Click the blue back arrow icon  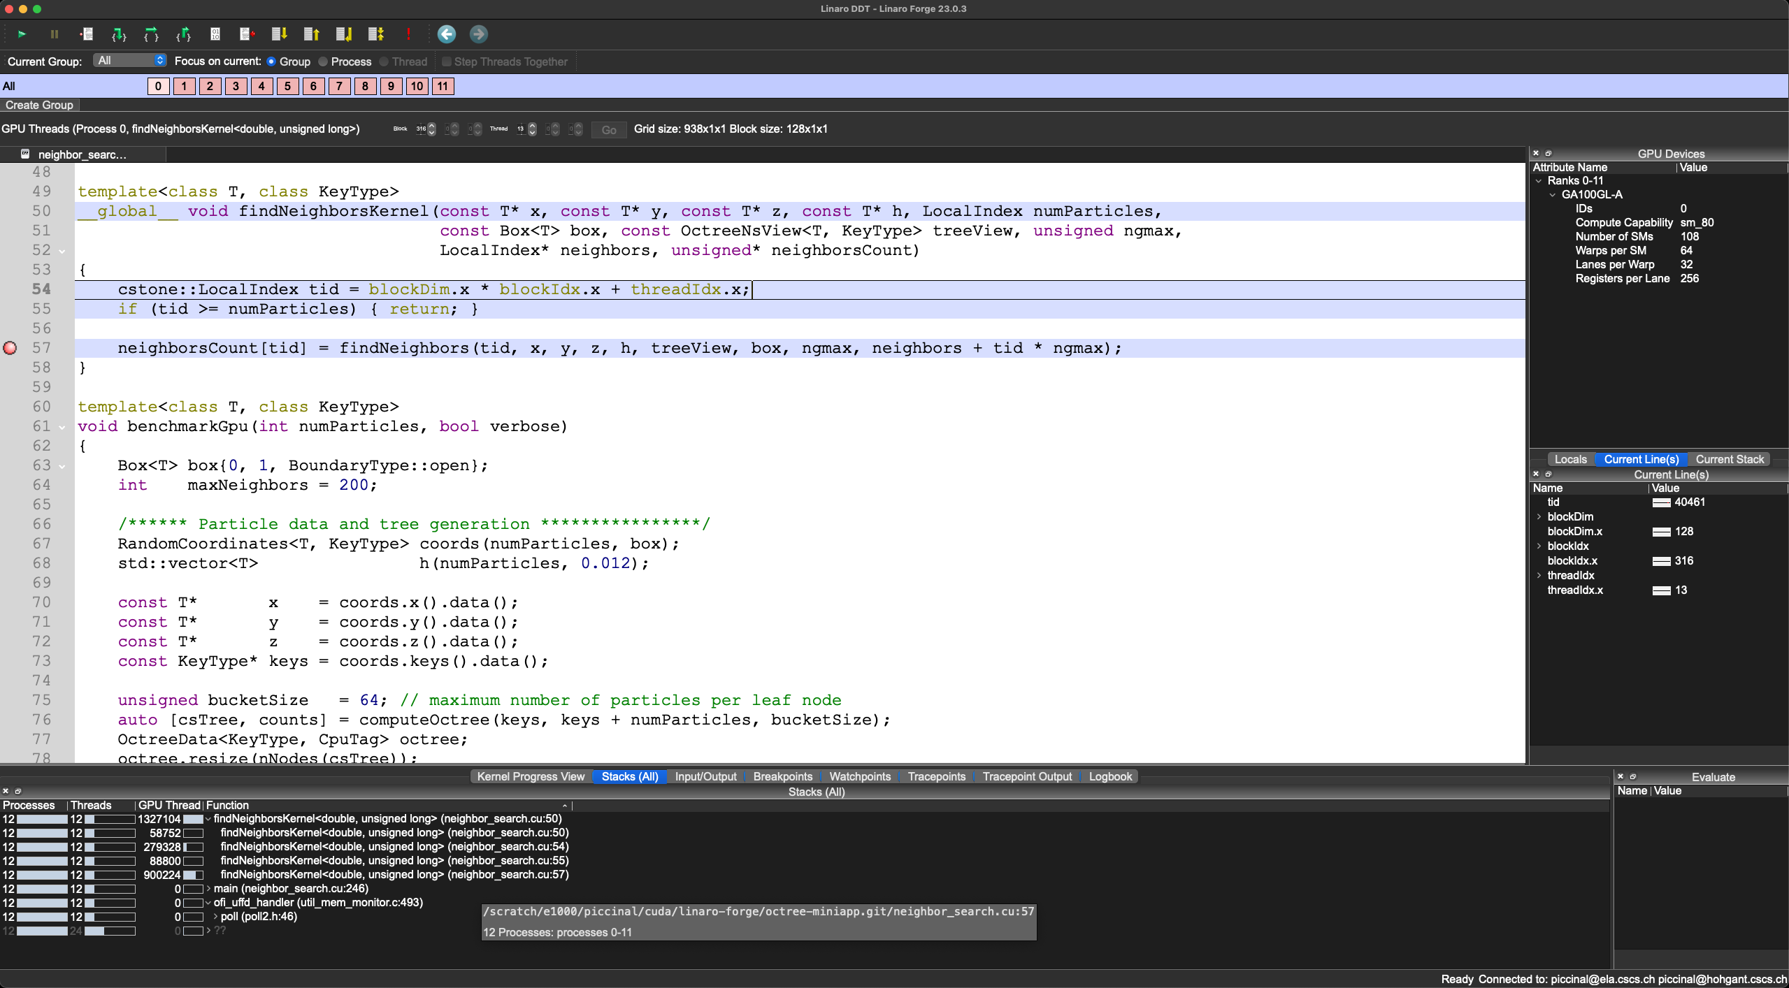446,34
